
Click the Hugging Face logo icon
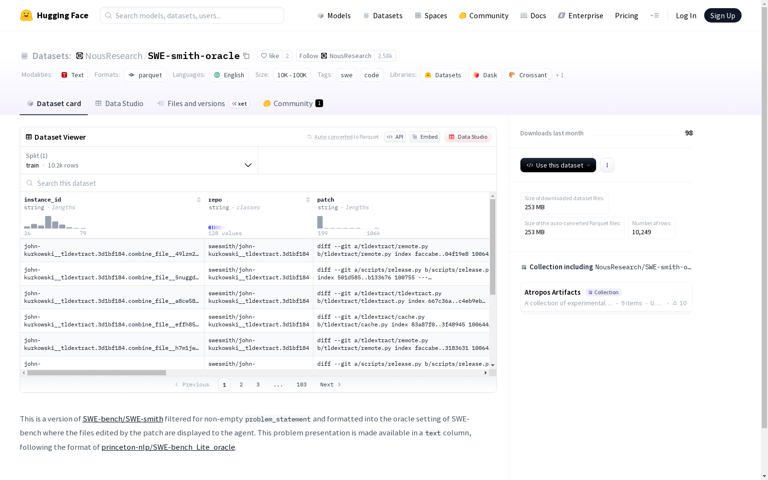pos(26,15)
